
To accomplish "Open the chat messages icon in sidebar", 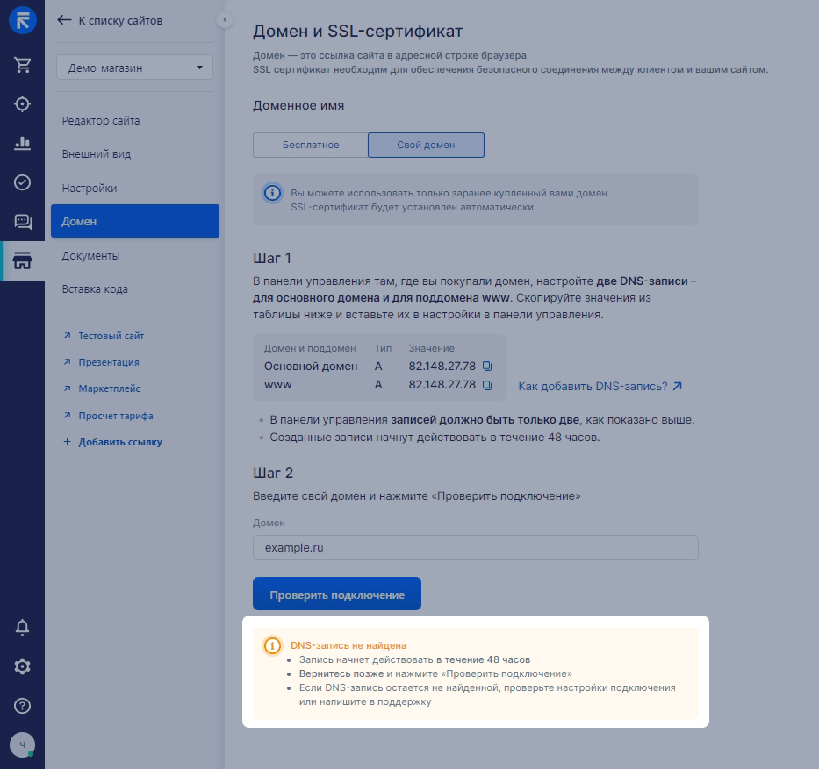I will [22, 222].
